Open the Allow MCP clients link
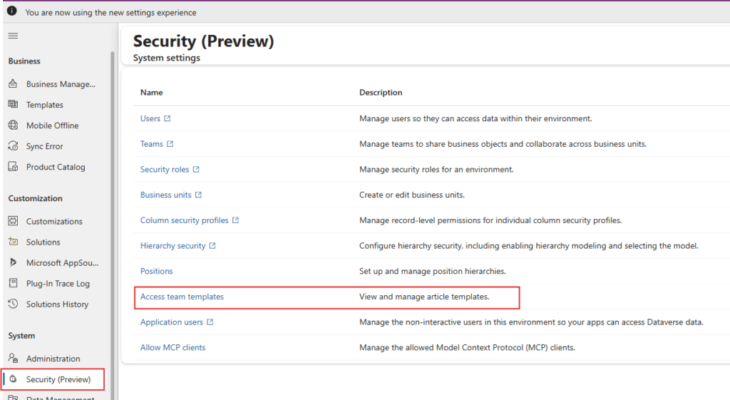This screenshot has height=400, width=730. click(x=173, y=347)
